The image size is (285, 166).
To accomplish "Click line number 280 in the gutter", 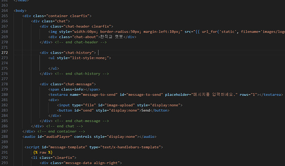I will [4, 95].
